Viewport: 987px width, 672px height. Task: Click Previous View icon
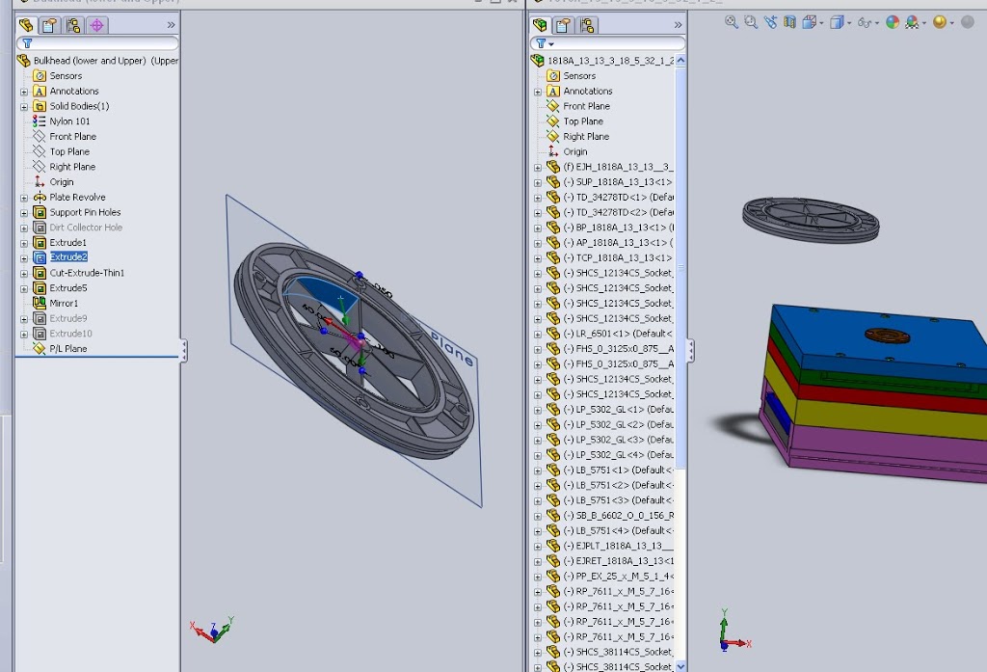pyautogui.click(x=770, y=22)
